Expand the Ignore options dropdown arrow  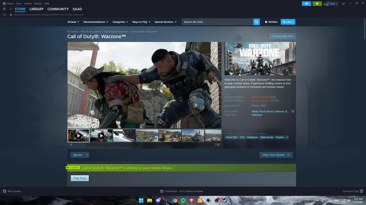(x=87, y=155)
